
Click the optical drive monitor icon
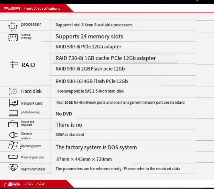point(13,113)
